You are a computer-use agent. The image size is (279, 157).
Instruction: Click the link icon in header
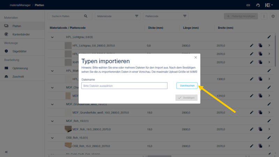(248, 5)
